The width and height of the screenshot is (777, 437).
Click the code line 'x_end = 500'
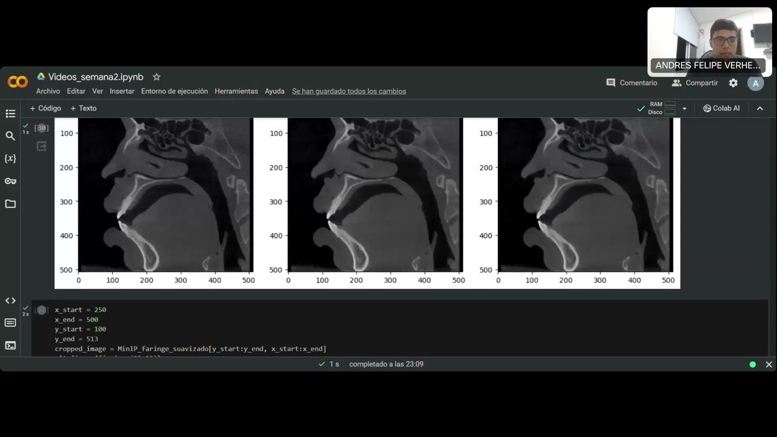coord(76,320)
